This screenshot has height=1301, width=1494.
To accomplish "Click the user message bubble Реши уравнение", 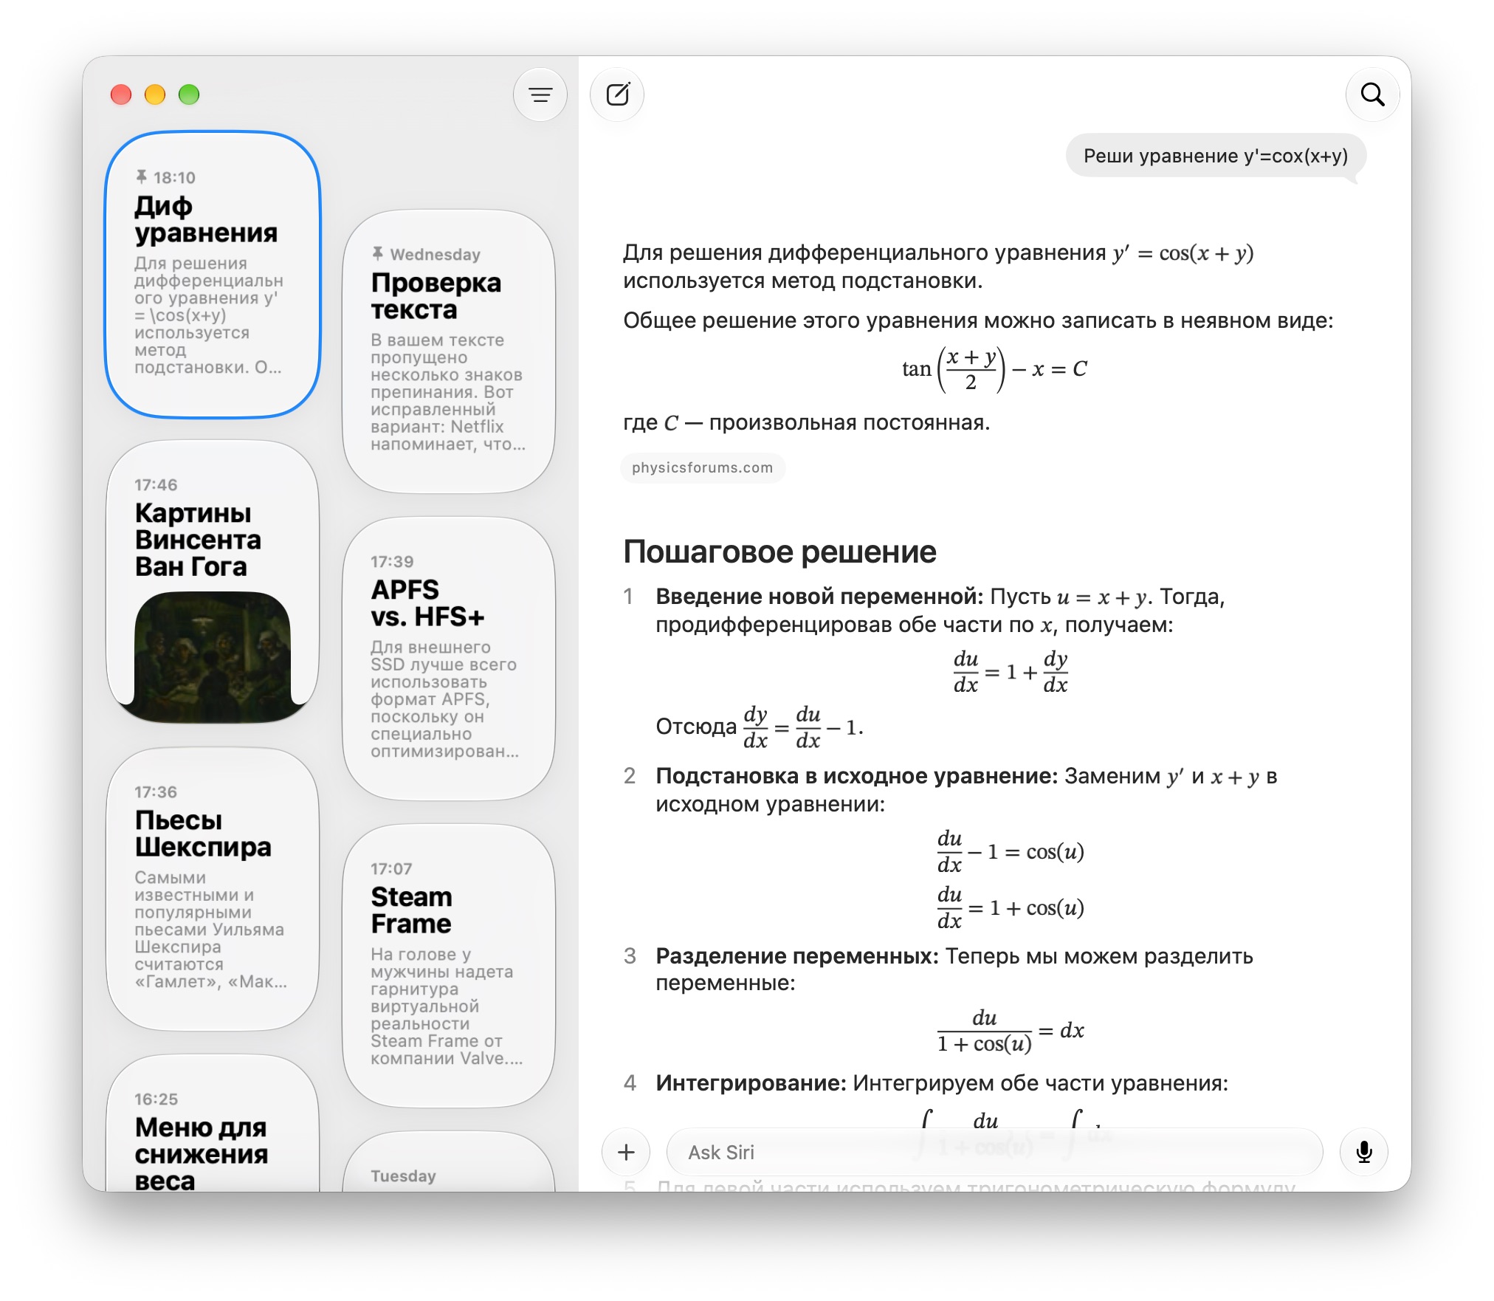I will pos(1216,156).
